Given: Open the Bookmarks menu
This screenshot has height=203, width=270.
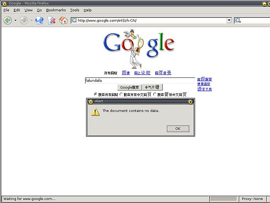Looking at the screenshot, I should pyautogui.click(x=56, y=10).
